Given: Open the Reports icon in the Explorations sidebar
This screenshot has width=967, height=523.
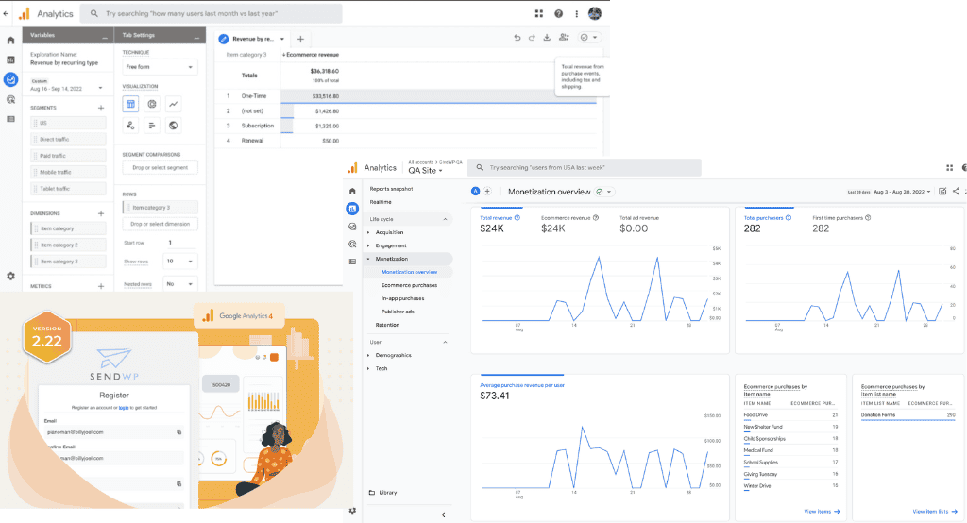Looking at the screenshot, I should click(10, 59).
